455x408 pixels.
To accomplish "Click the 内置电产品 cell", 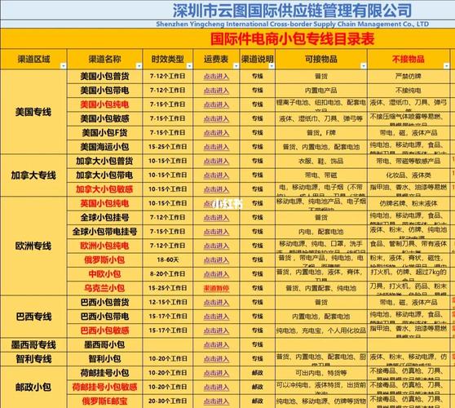I will (321, 91).
